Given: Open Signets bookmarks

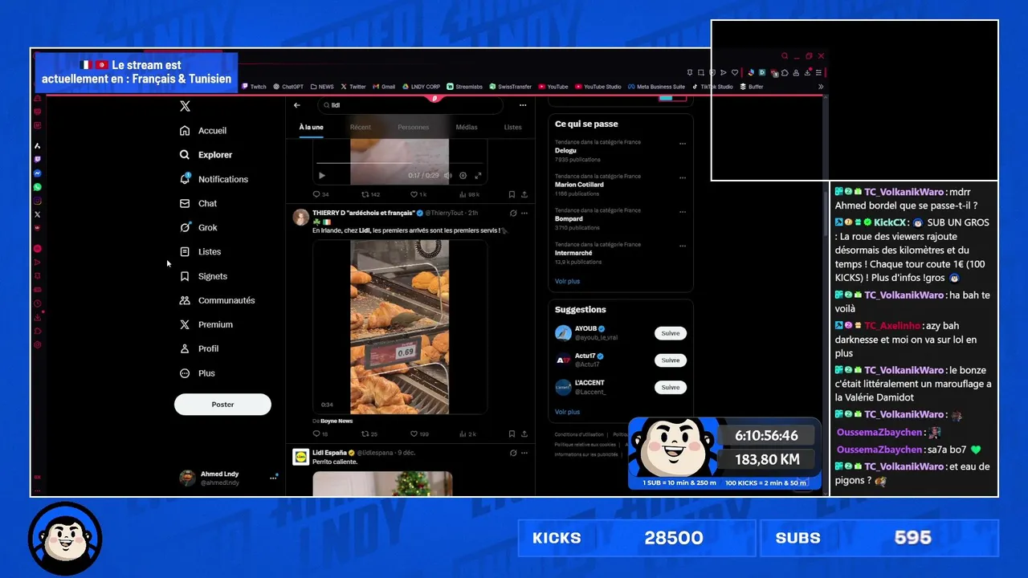Looking at the screenshot, I should pyautogui.click(x=203, y=276).
